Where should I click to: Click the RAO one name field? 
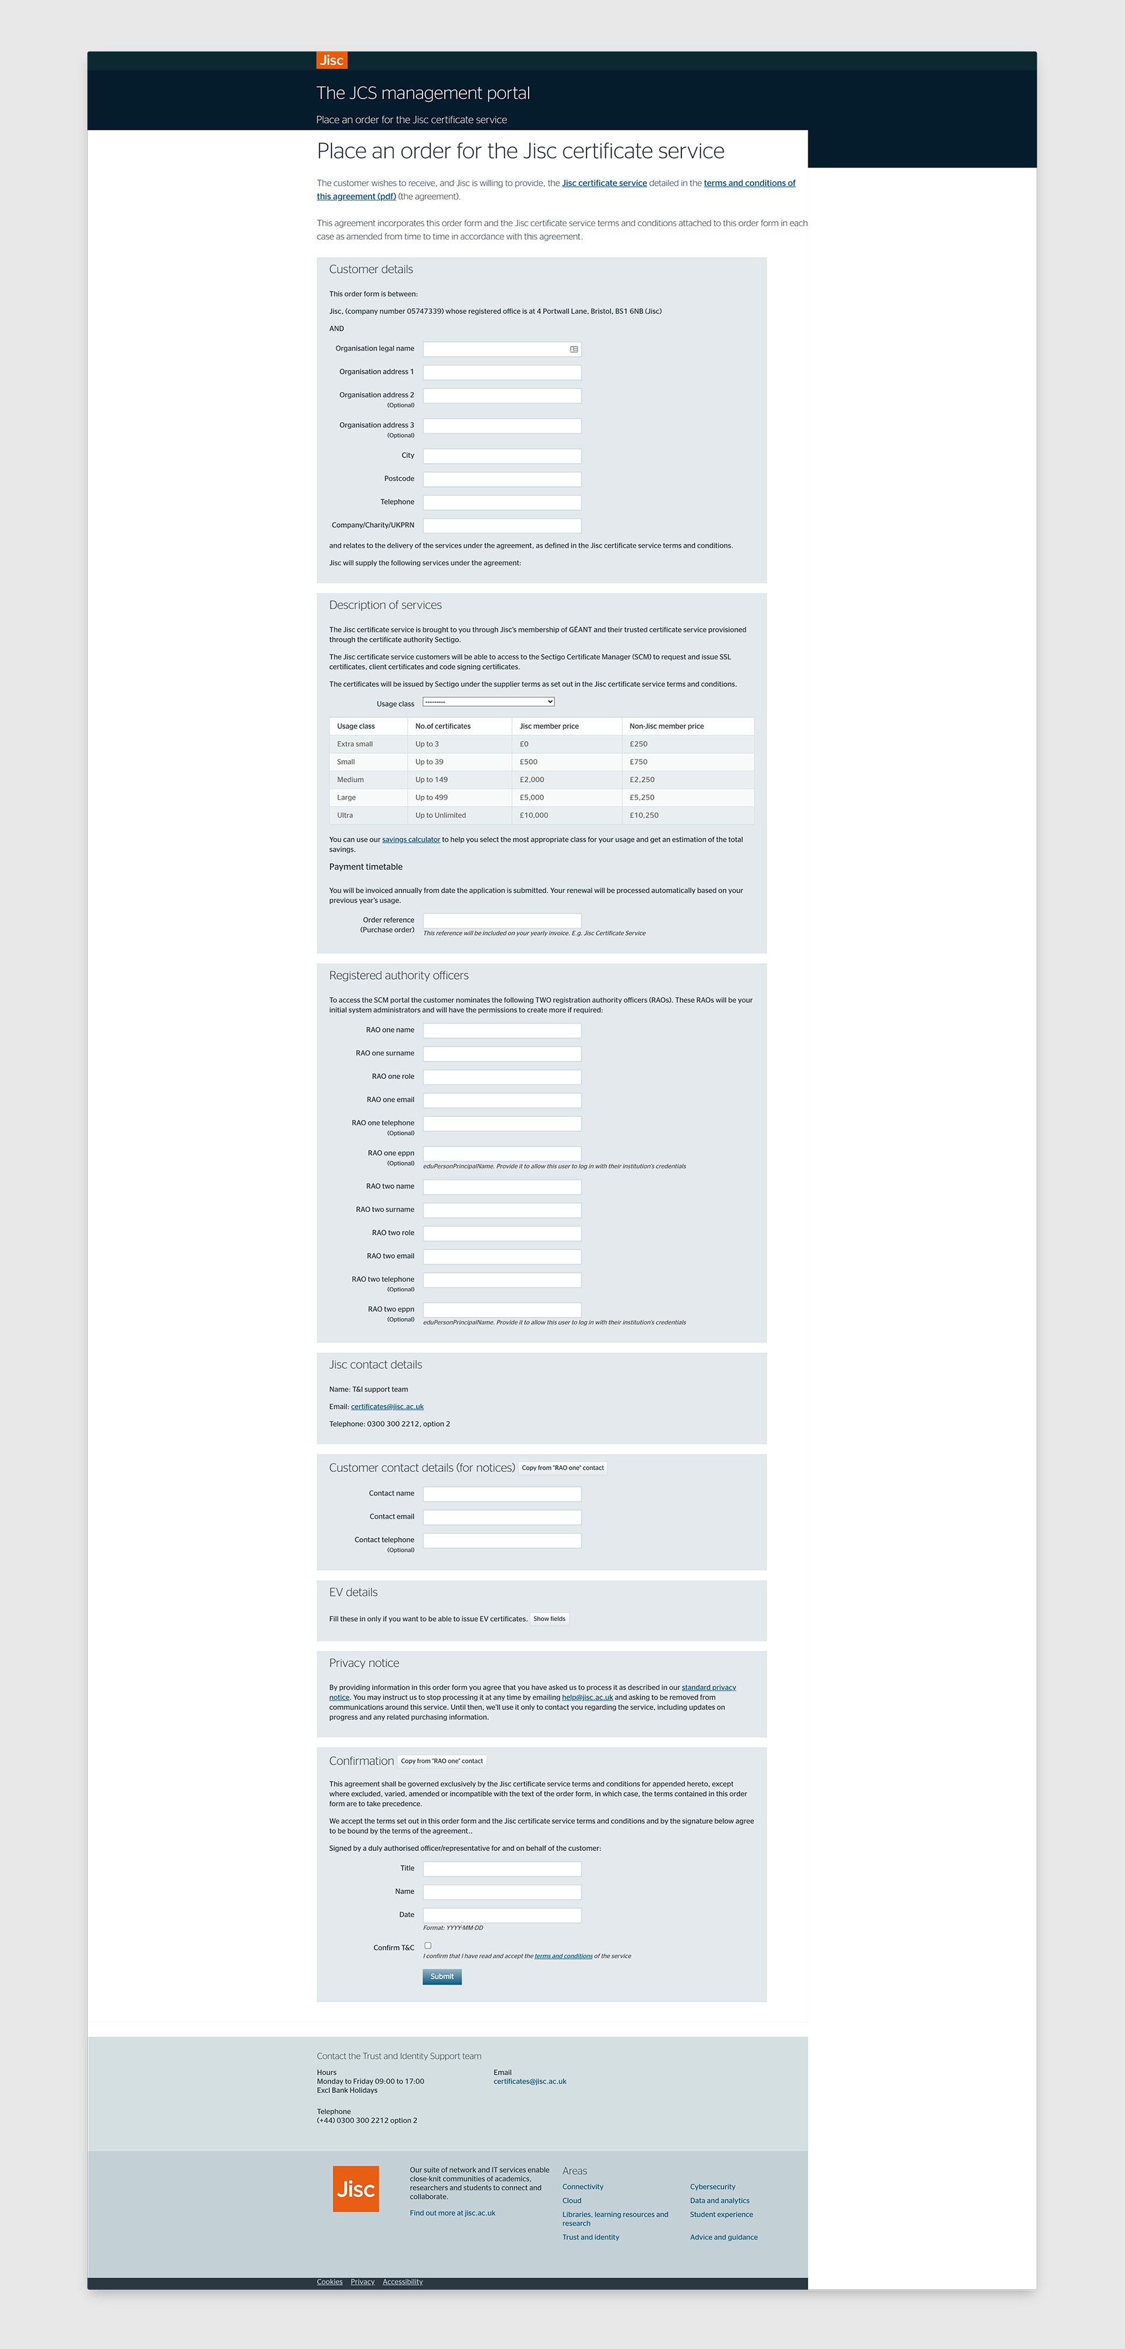502,1030
